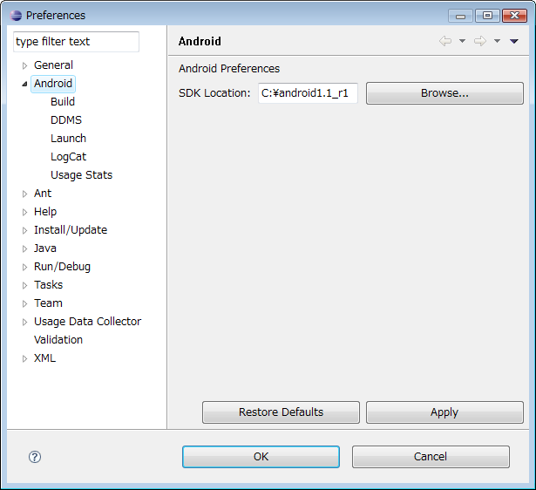The width and height of the screenshot is (536, 490).
Task: Click the type filter text field
Action: coord(76,42)
